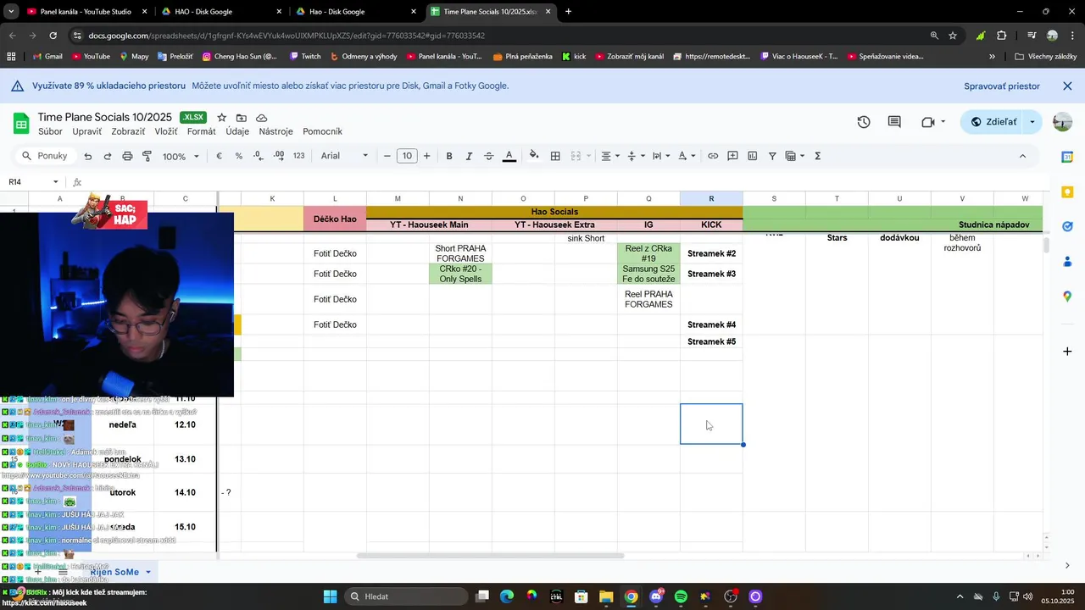Format as currency with euro icon

point(220,156)
